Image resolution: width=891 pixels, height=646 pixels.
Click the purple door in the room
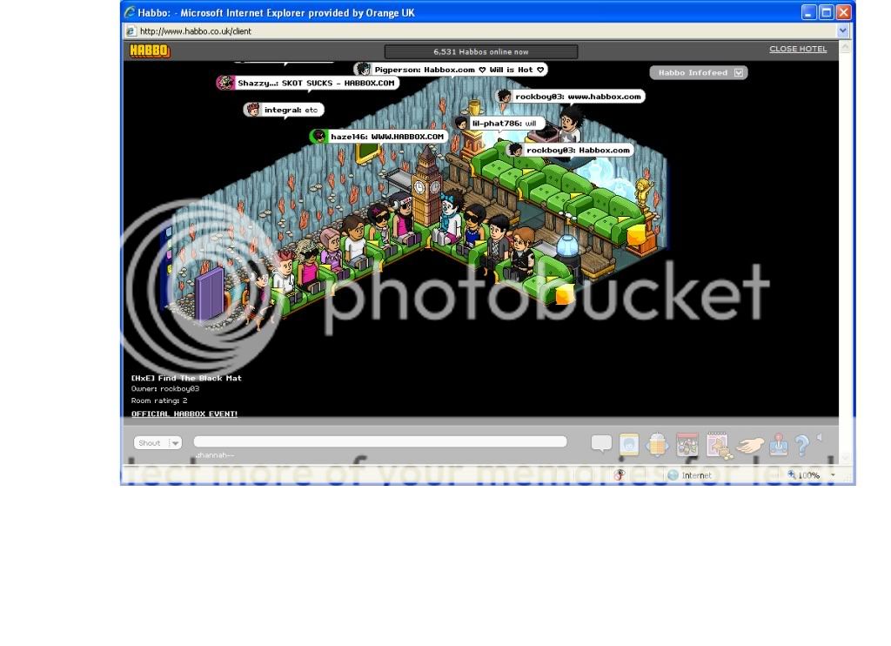(x=210, y=293)
